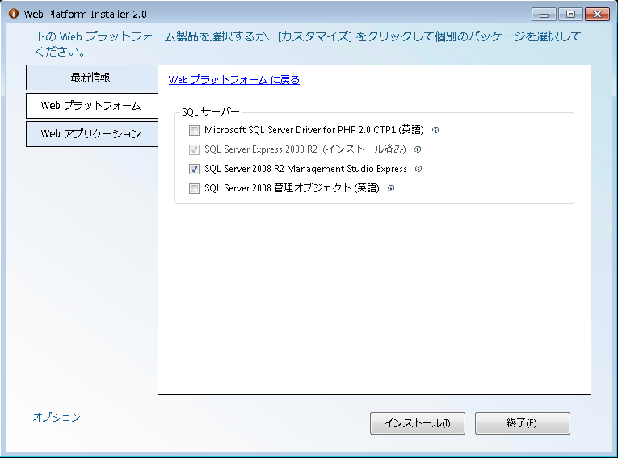Click the SQL Server 2008 R2 Management Studio Express label
The image size is (618, 458).
[305, 169]
